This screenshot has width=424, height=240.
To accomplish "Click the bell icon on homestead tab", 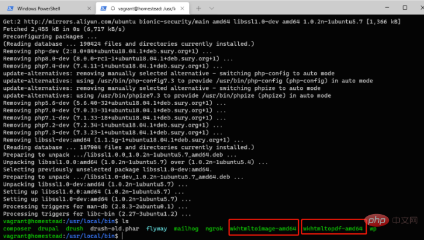I will (113, 8).
